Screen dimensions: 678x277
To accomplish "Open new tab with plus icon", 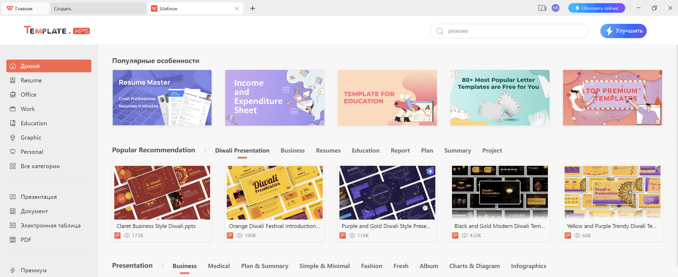I will click(253, 8).
